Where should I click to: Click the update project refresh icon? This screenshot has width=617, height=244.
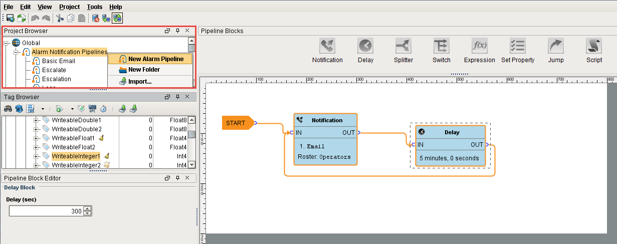tap(21, 18)
